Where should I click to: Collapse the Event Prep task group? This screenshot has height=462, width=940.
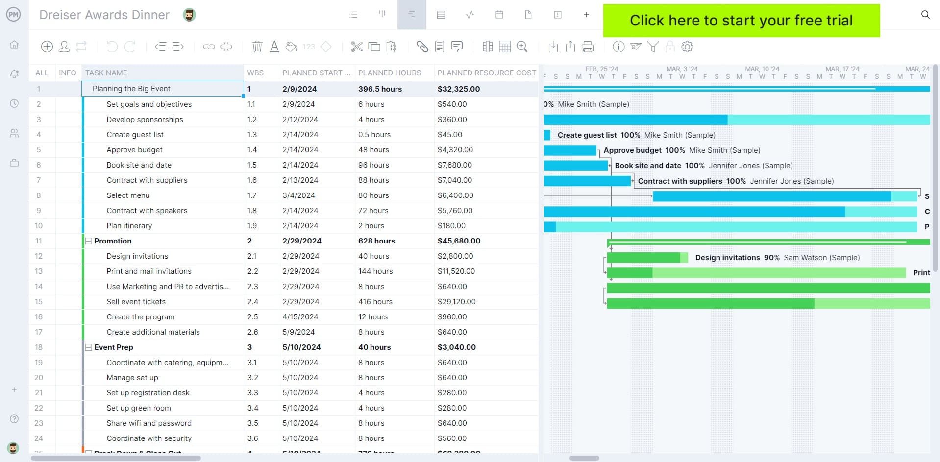tap(89, 347)
